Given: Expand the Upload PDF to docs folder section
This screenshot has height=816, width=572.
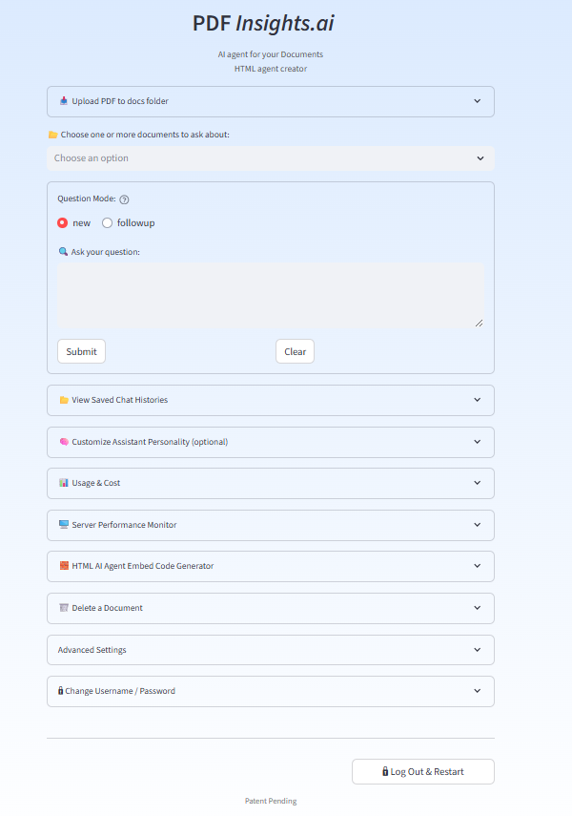Looking at the screenshot, I should [271, 101].
